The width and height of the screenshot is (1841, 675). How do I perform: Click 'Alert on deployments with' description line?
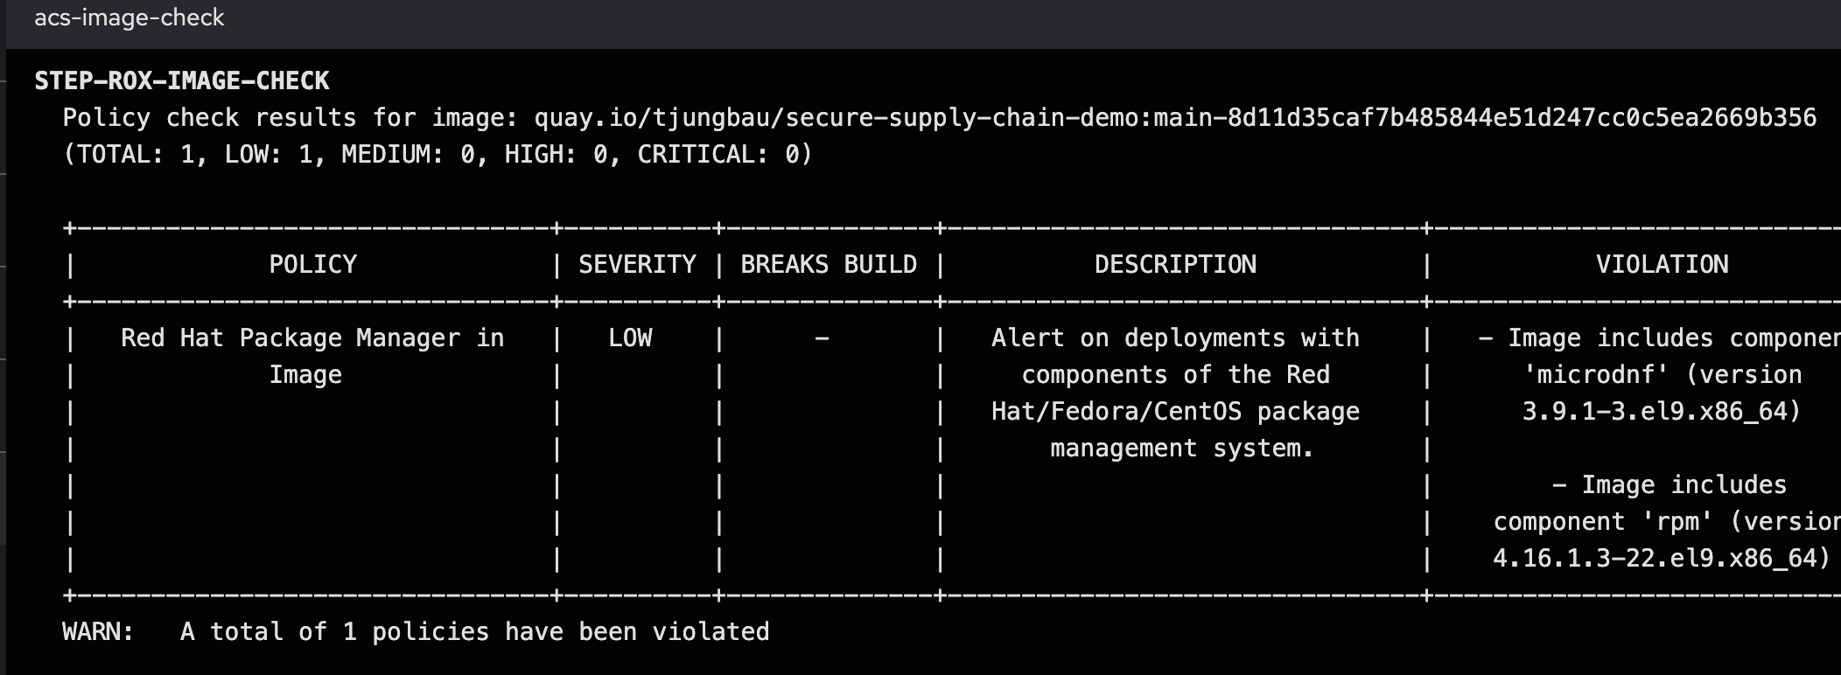1175,338
